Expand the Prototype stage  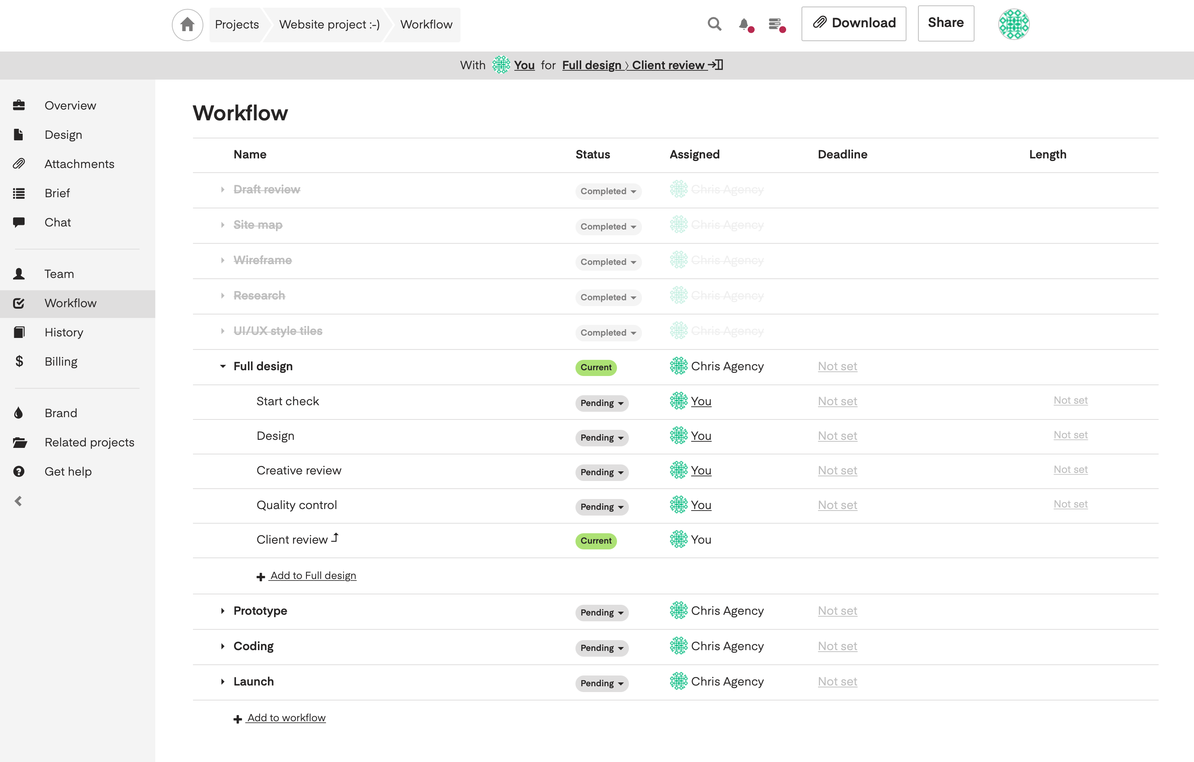pyautogui.click(x=223, y=611)
